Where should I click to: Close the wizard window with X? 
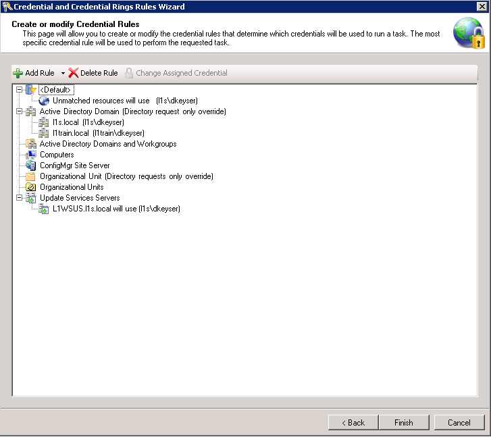point(482,6)
